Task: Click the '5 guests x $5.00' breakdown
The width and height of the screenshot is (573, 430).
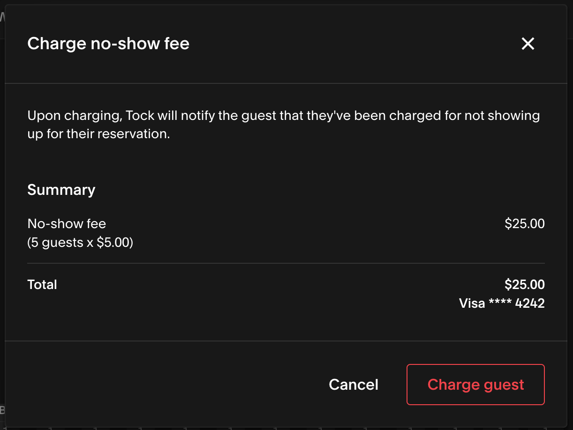Action: tap(80, 243)
